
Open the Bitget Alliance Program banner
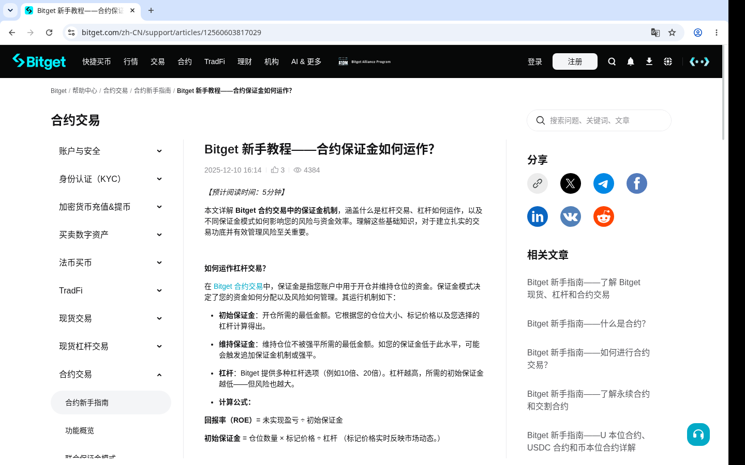pos(365,61)
